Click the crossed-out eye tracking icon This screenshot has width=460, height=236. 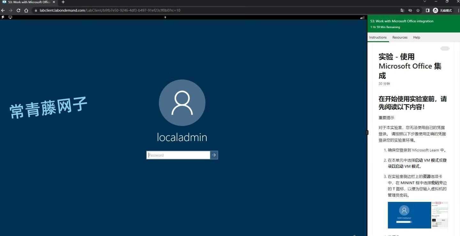(x=410, y=10)
